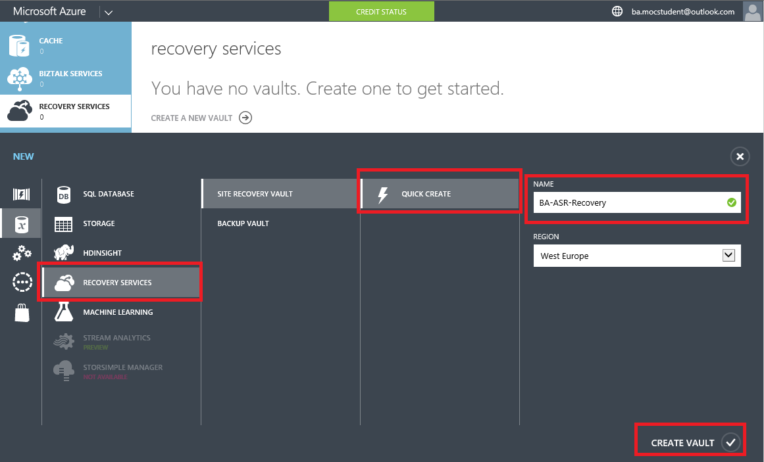
Task: Click the Quick Create lightning bolt icon
Action: click(x=383, y=195)
